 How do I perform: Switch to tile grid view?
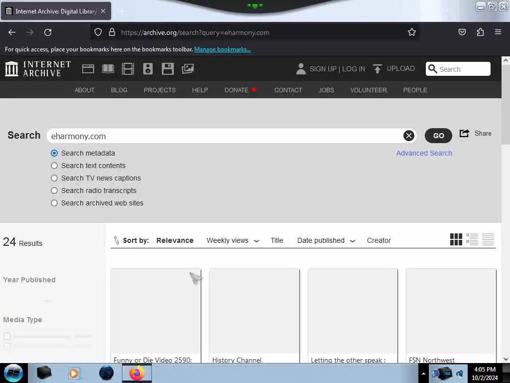point(456,239)
